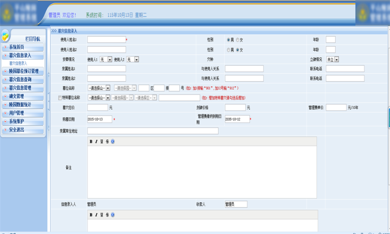This screenshot has height=234, width=390.
Task: Click the Underline icon in the 备注 editor
Action: point(102,142)
